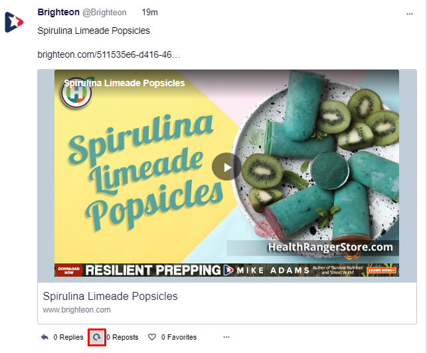427x353 pixels.
Task: Click the www.brighteon.com card domain
Action: 77,310
